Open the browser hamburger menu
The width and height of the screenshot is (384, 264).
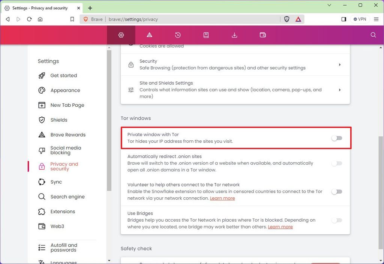376,19
